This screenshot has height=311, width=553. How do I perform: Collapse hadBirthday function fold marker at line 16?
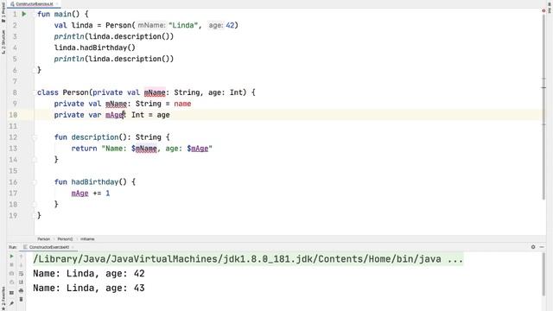click(35, 182)
